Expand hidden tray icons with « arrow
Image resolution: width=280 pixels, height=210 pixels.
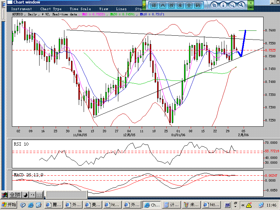pos(243,205)
